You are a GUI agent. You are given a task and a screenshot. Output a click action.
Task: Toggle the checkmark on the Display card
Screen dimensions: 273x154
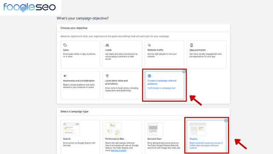(226, 120)
